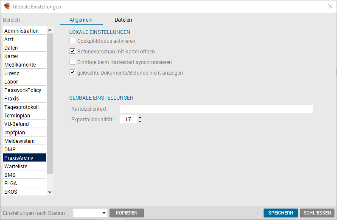Image resolution: width=337 pixels, height=220 pixels.
Task: Click the app logo icon in title bar
Action: 7,6
